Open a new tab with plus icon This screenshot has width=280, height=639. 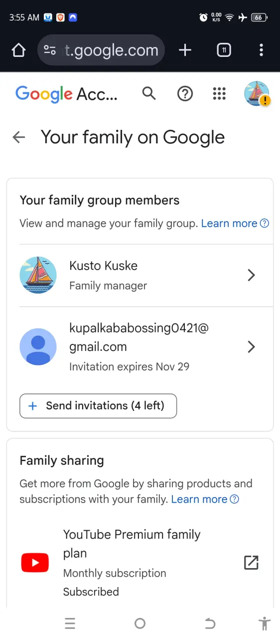click(185, 50)
